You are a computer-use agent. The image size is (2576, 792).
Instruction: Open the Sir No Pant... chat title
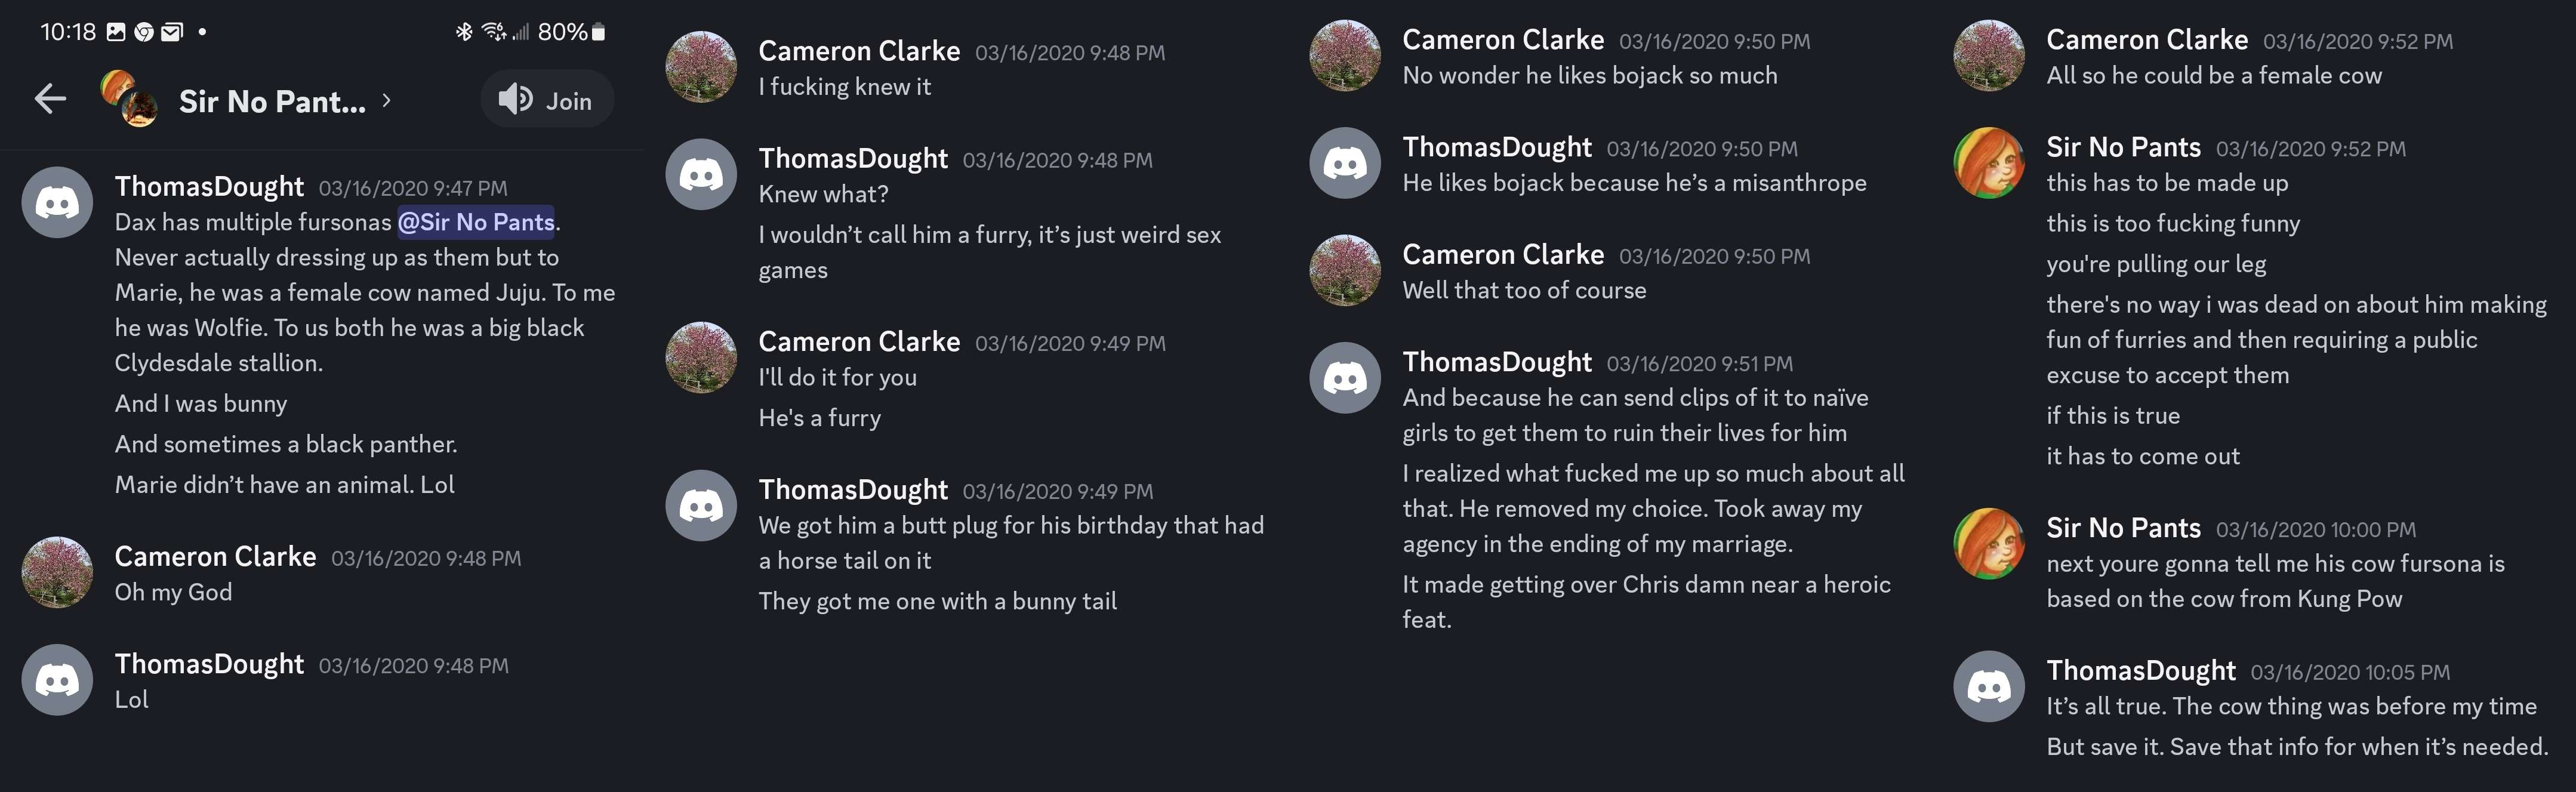(x=271, y=101)
